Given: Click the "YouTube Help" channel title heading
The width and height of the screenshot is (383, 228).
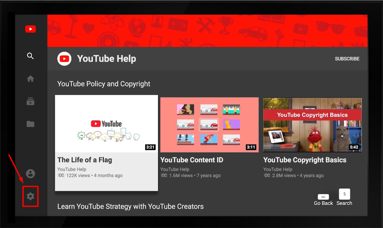Looking at the screenshot, I should [107, 59].
